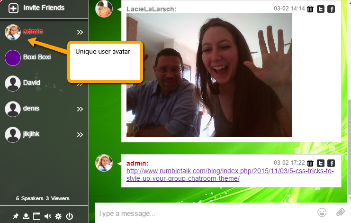Share LacieLaLarsch's message on Twitter
The width and height of the screenshot is (351, 223).
pos(321,9)
